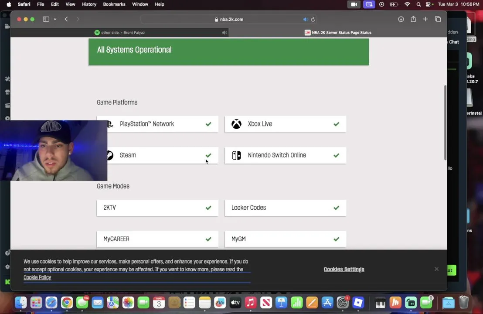Open Apple TV in the Dock
The image size is (483, 314).
(x=235, y=303)
